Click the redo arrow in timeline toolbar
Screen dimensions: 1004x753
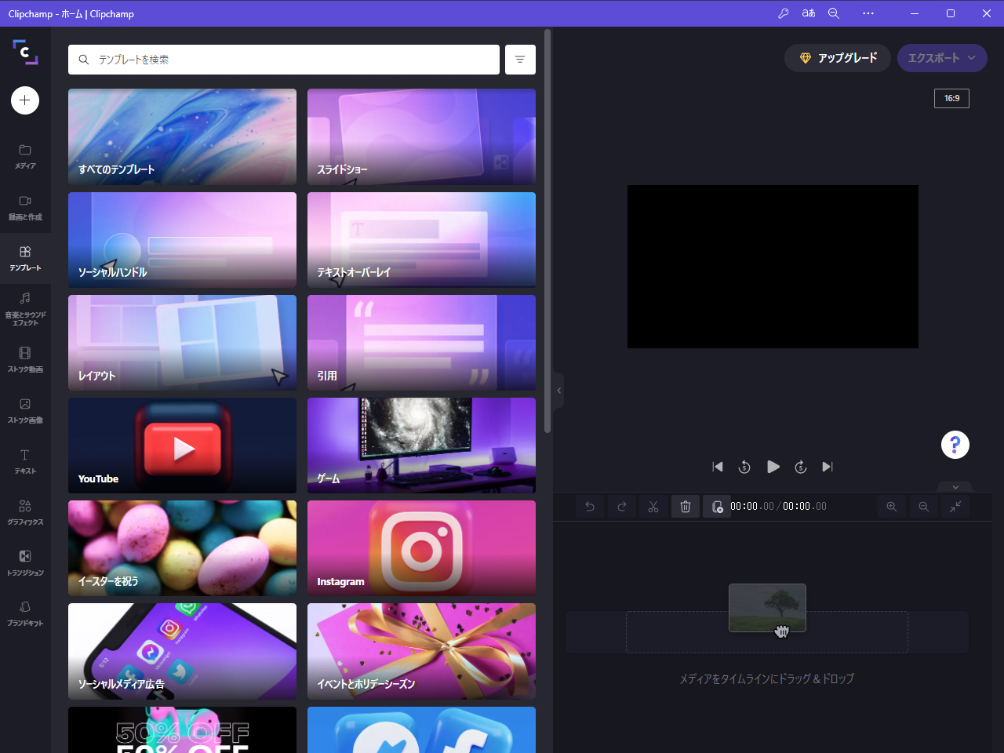click(622, 507)
